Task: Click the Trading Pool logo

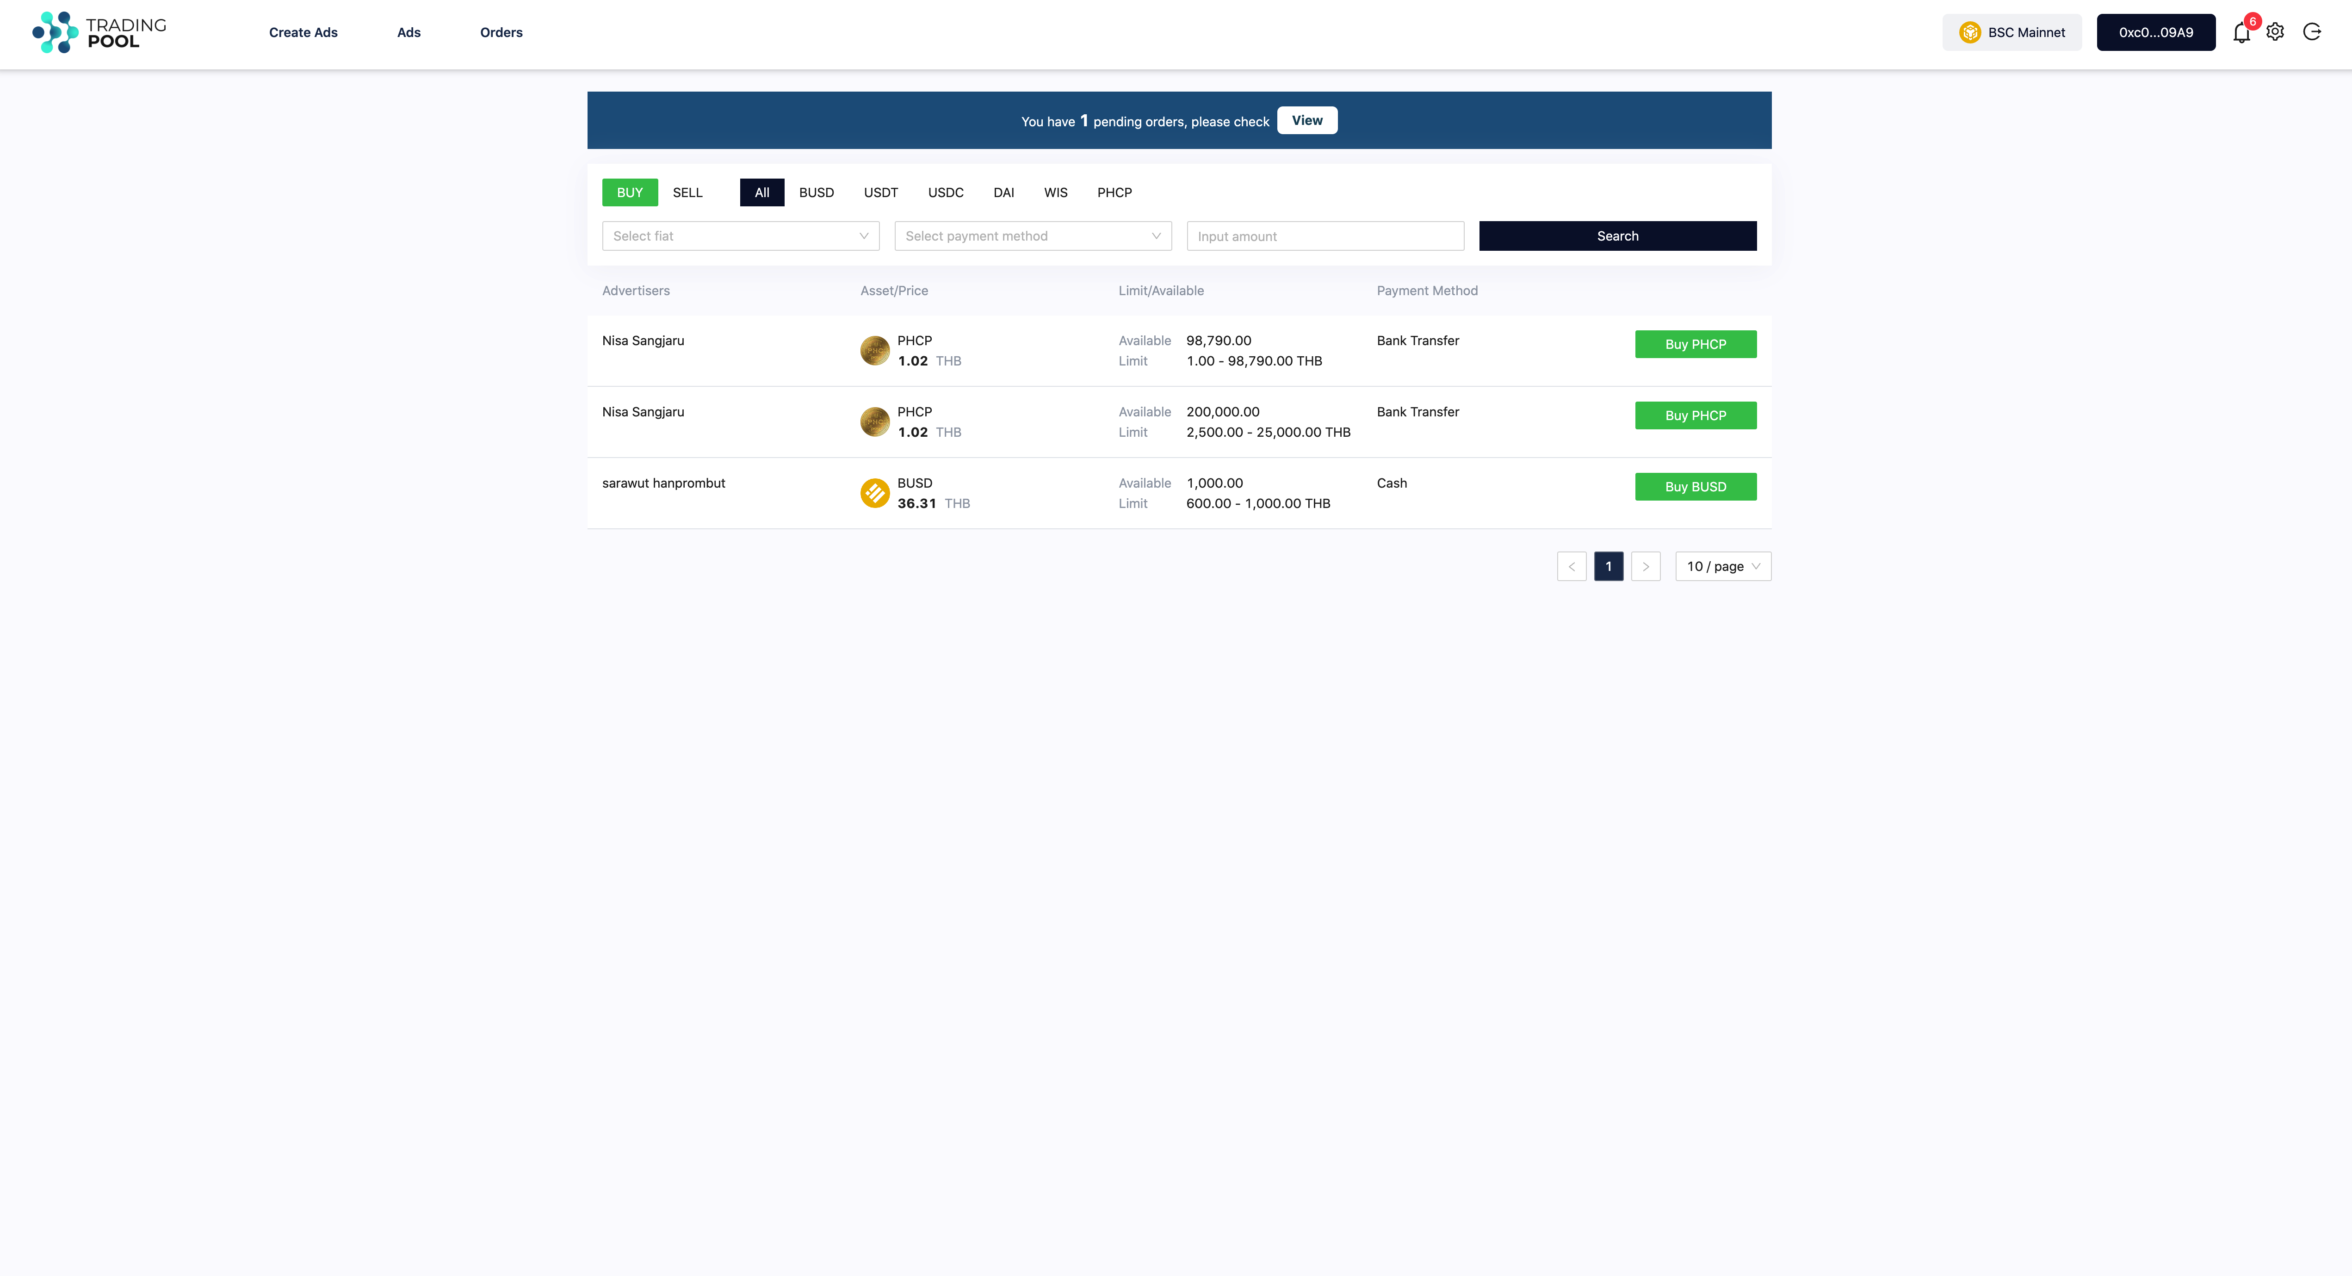Action: pos(99,32)
